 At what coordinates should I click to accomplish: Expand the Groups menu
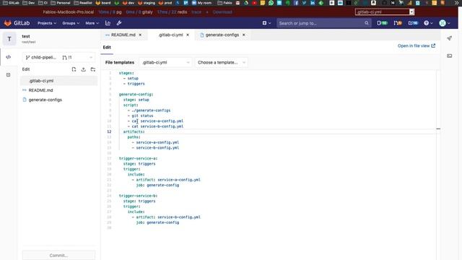coord(71,23)
